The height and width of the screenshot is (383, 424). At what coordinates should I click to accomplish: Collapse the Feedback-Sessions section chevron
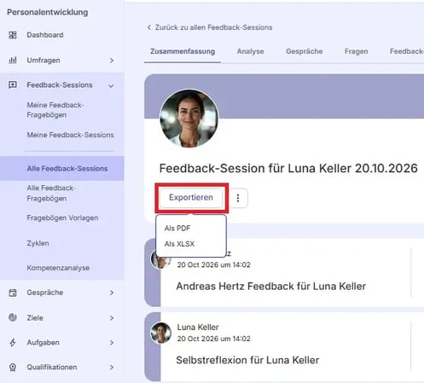click(111, 85)
